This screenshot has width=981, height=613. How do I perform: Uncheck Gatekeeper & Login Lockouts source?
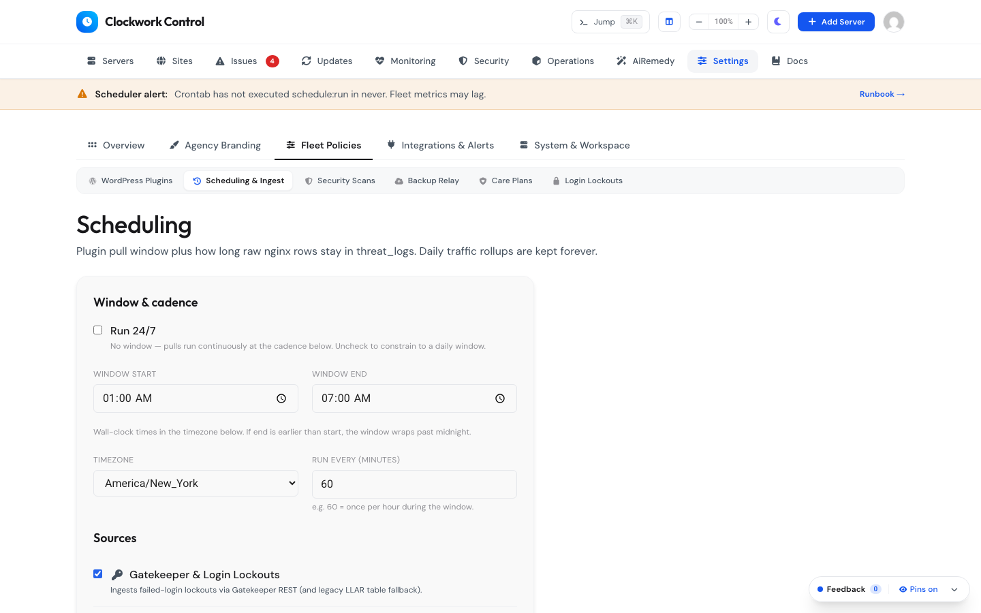[x=98, y=574]
